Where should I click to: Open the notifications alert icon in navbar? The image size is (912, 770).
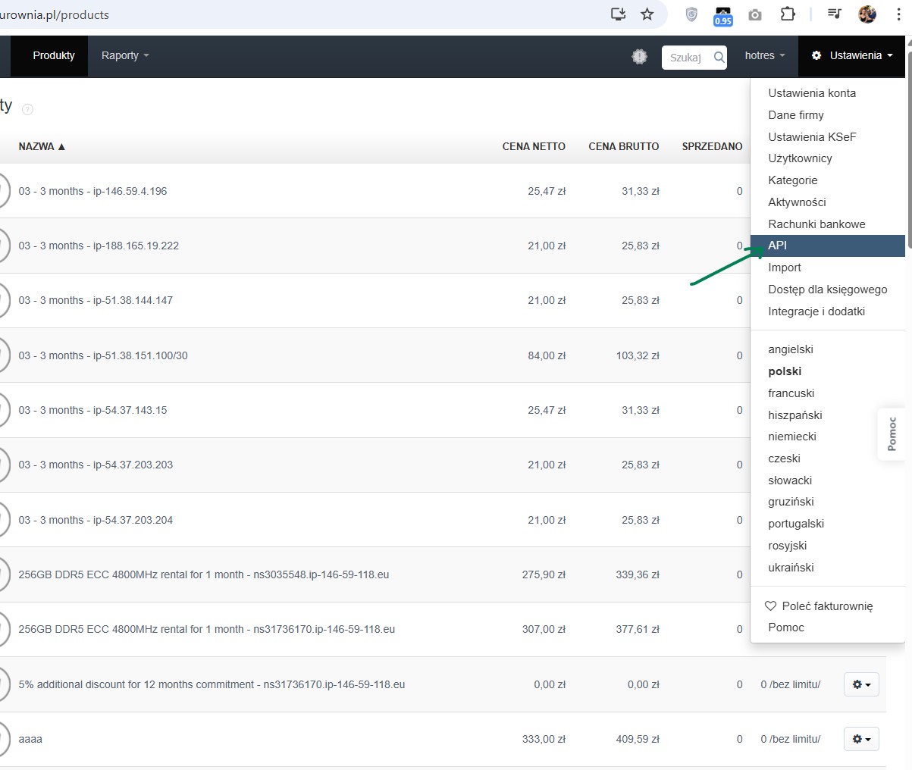tap(640, 56)
